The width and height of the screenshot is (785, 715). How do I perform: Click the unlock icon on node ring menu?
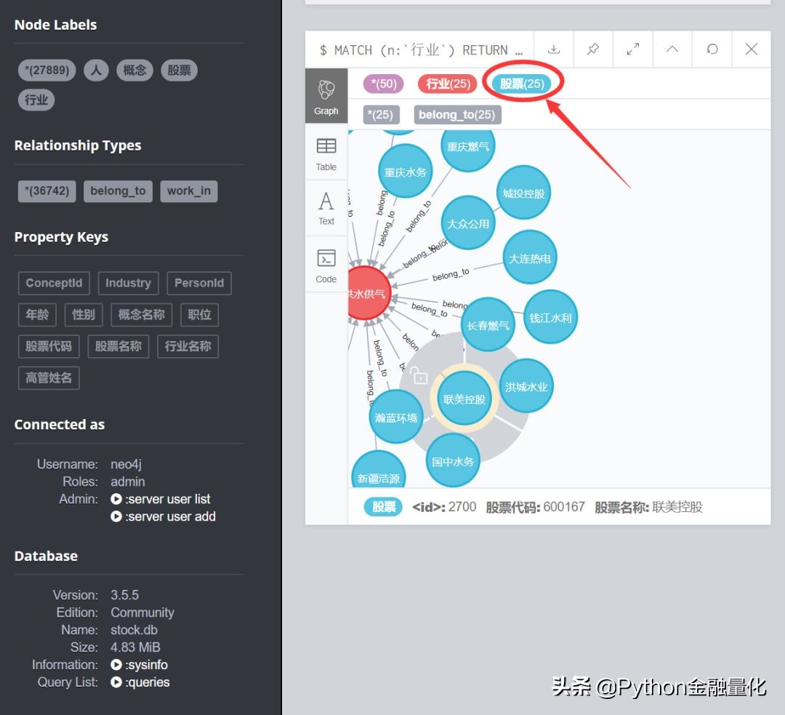coord(419,375)
